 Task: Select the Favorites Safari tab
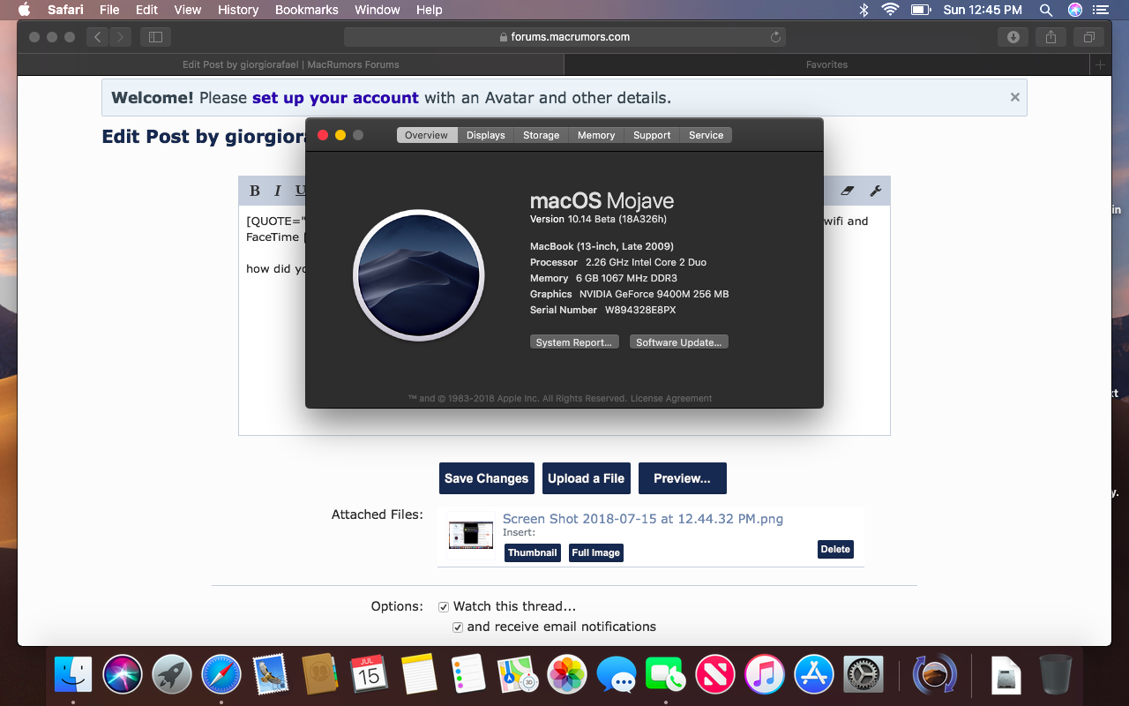[x=826, y=64]
